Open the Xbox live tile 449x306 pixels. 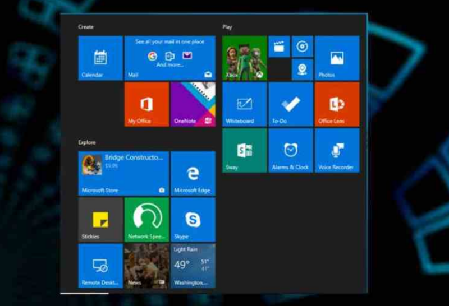pyautogui.click(x=244, y=58)
